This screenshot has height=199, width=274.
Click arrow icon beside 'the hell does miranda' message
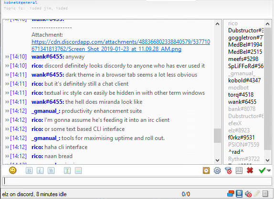pyautogui.click(x=7, y=102)
